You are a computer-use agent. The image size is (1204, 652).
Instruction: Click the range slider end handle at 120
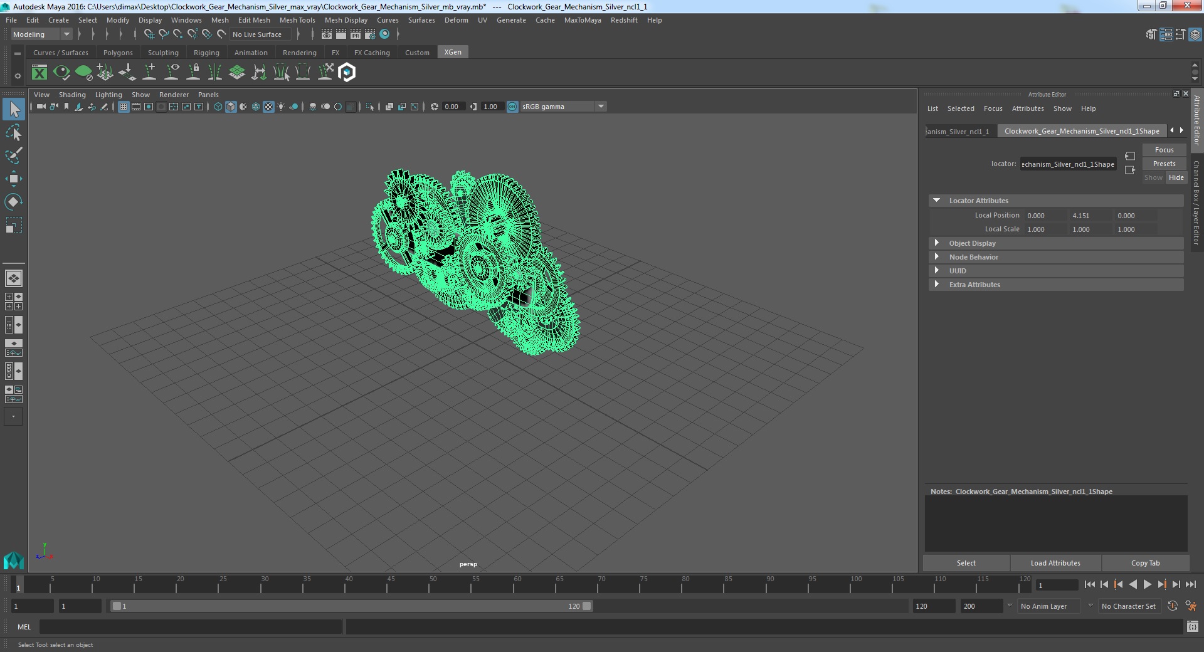[586, 606]
